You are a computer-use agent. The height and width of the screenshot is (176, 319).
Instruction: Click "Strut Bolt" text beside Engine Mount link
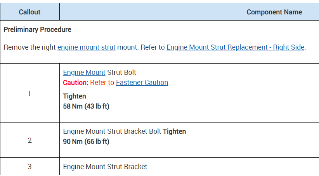pos(121,72)
